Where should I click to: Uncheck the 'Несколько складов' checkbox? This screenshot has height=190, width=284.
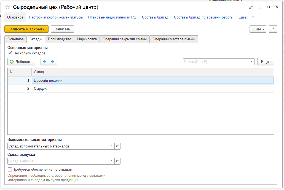(10, 53)
